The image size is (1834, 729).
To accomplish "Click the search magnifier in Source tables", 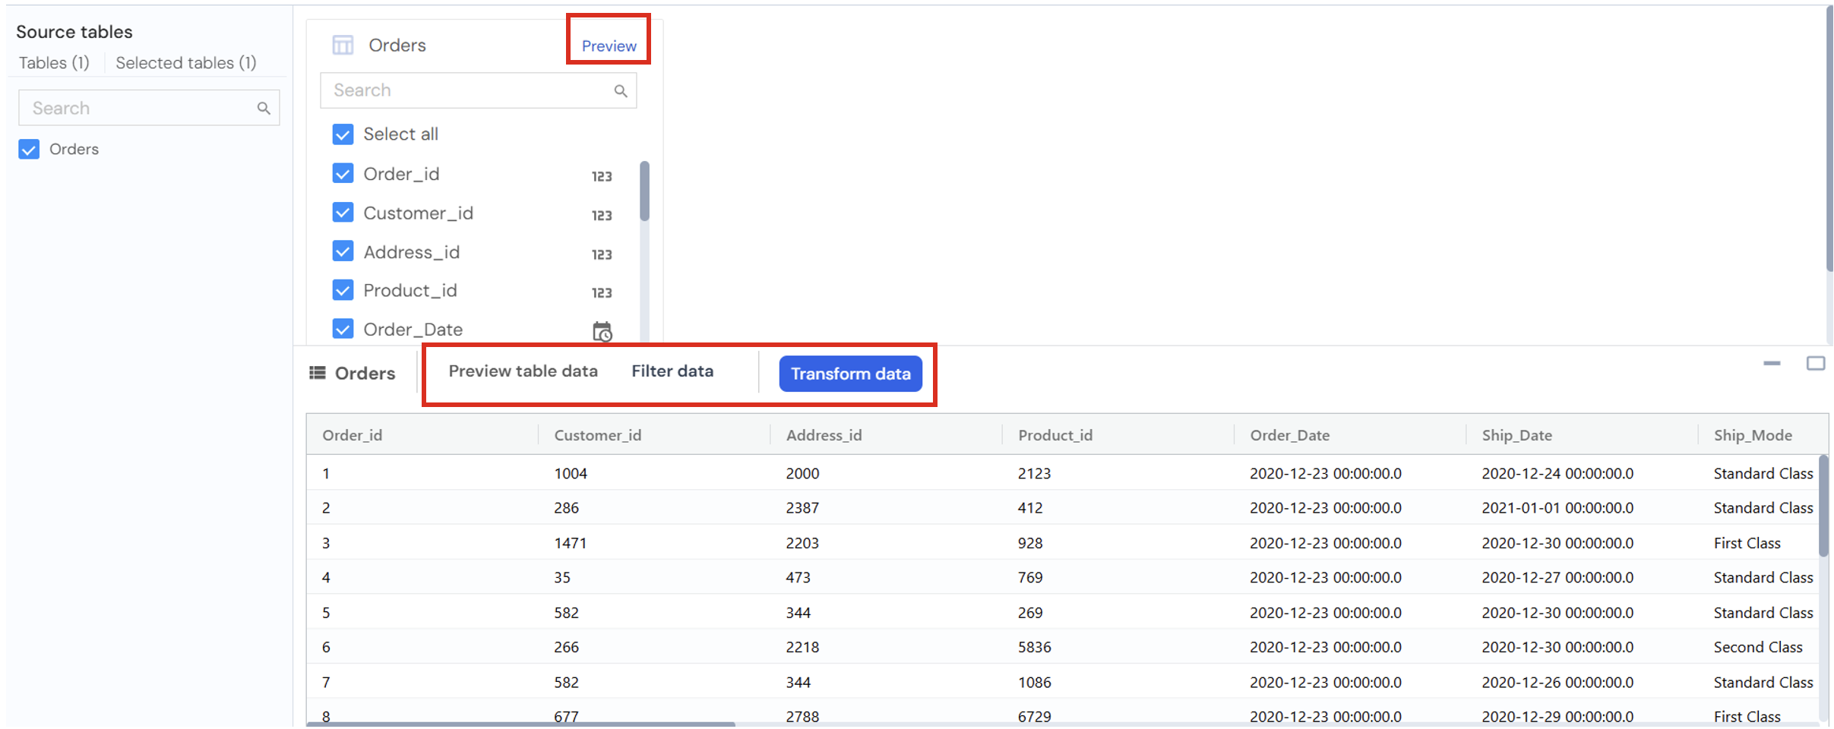I will click(x=264, y=109).
